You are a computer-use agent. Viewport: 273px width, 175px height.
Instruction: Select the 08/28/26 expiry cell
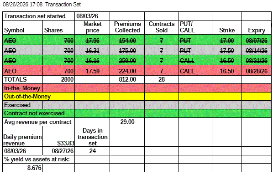pos(257,71)
